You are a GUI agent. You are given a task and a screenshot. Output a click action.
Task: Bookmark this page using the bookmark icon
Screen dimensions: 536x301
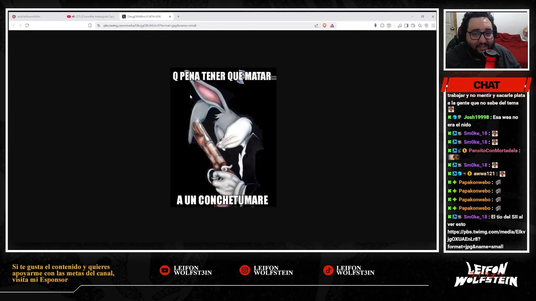click(x=90, y=26)
